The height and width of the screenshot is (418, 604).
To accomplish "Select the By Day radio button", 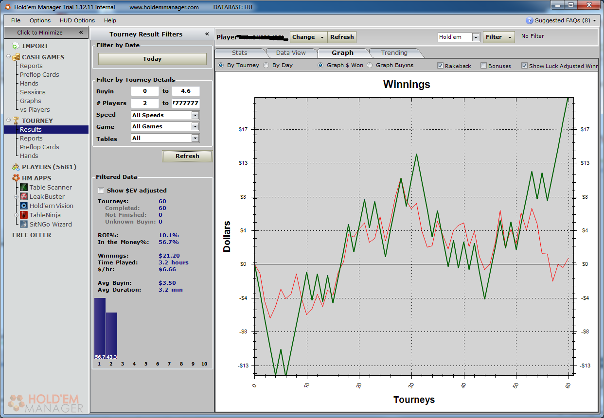I will point(266,65).
